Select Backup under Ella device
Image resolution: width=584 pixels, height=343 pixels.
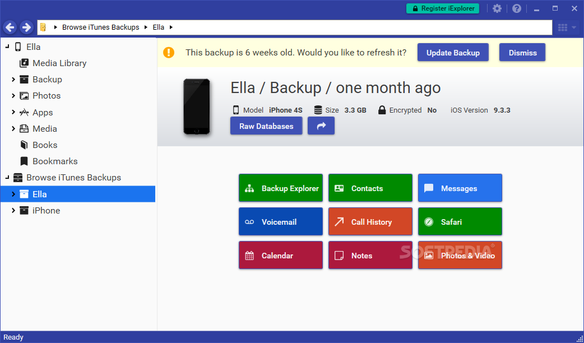click(x=47, y=80)
